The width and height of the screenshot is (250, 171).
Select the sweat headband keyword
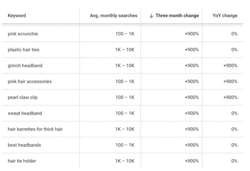coord(25,113)
